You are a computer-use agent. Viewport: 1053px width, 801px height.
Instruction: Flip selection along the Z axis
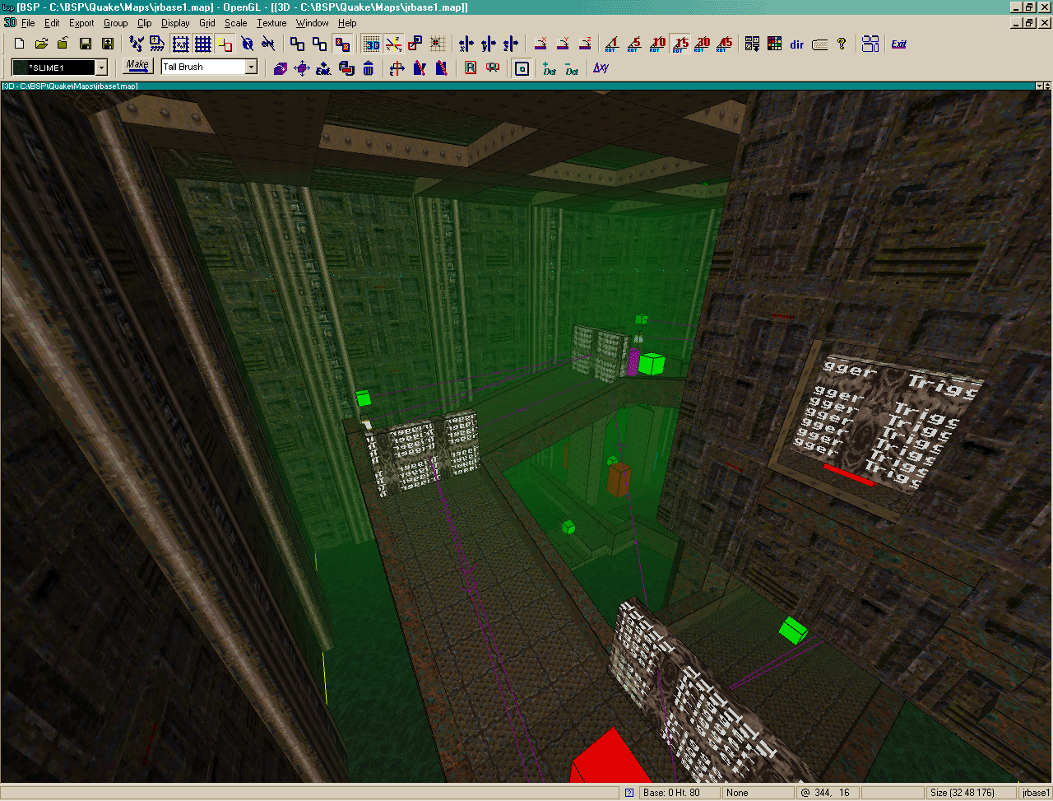click(x=511, y=44)
